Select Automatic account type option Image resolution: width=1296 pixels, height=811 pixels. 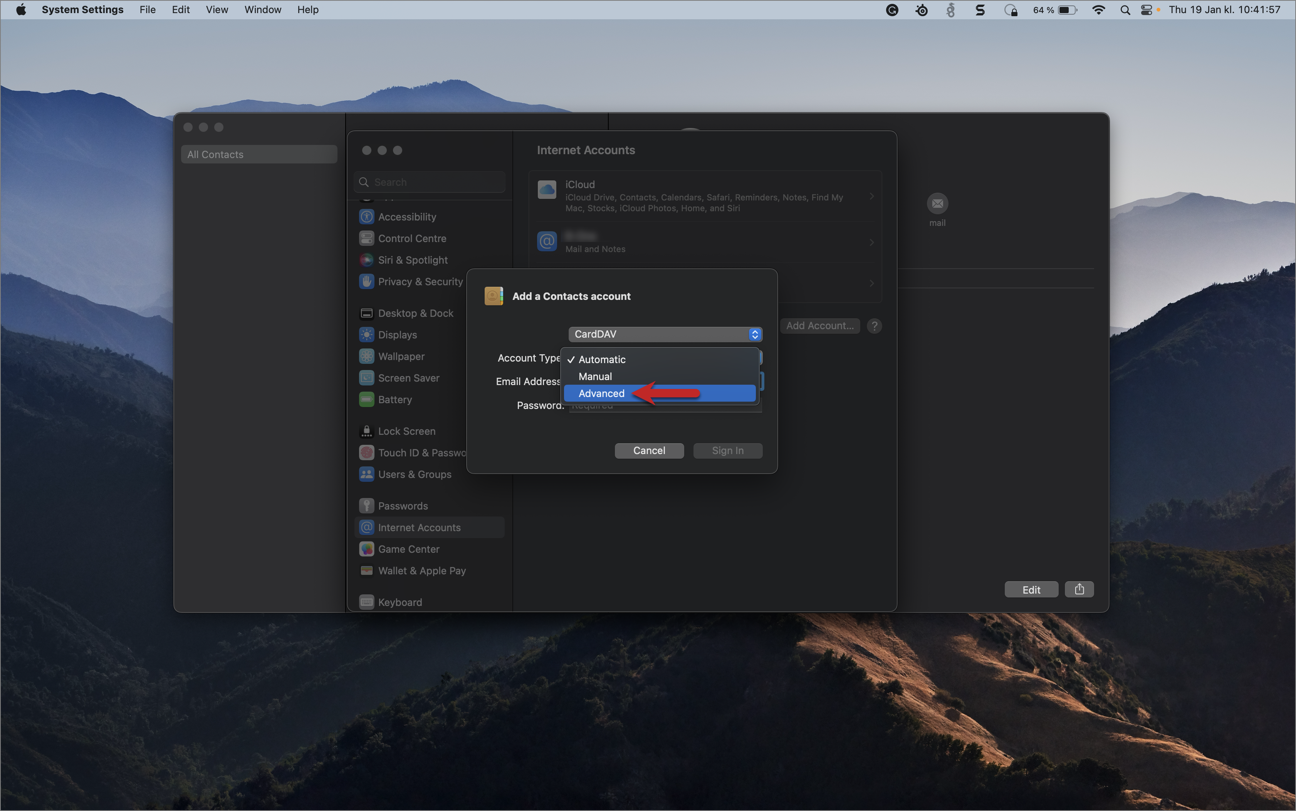coord(660,359)
